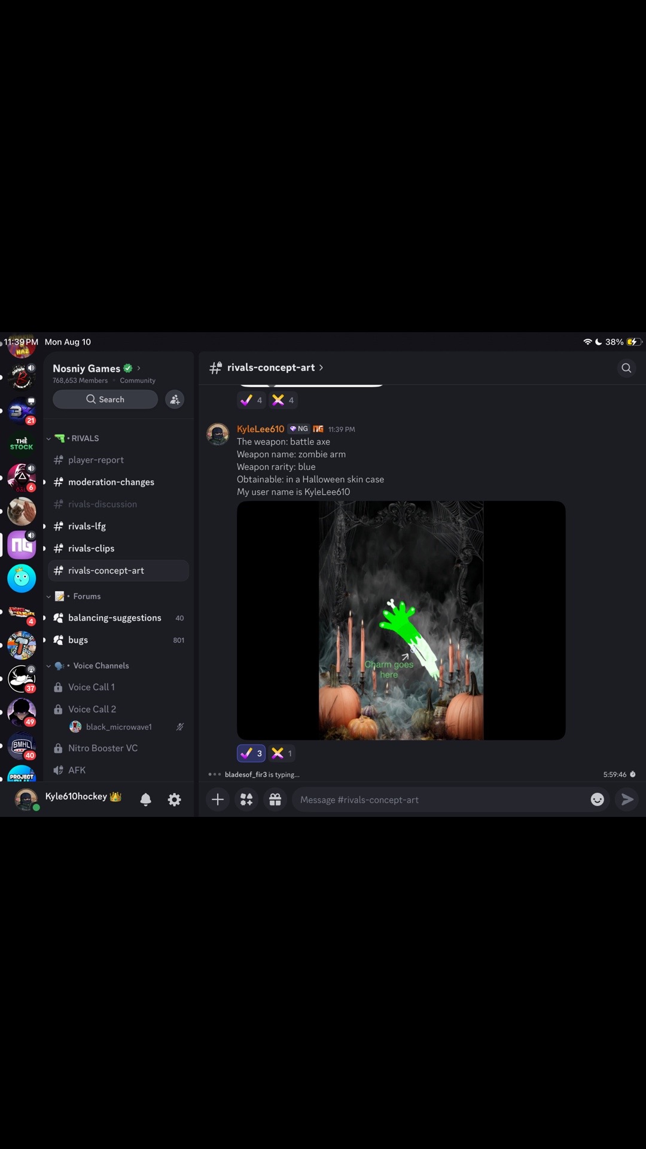Select rivals-concept-art in channel list
The height and width of the screenshot is (1149, 646).
[118, 571]
